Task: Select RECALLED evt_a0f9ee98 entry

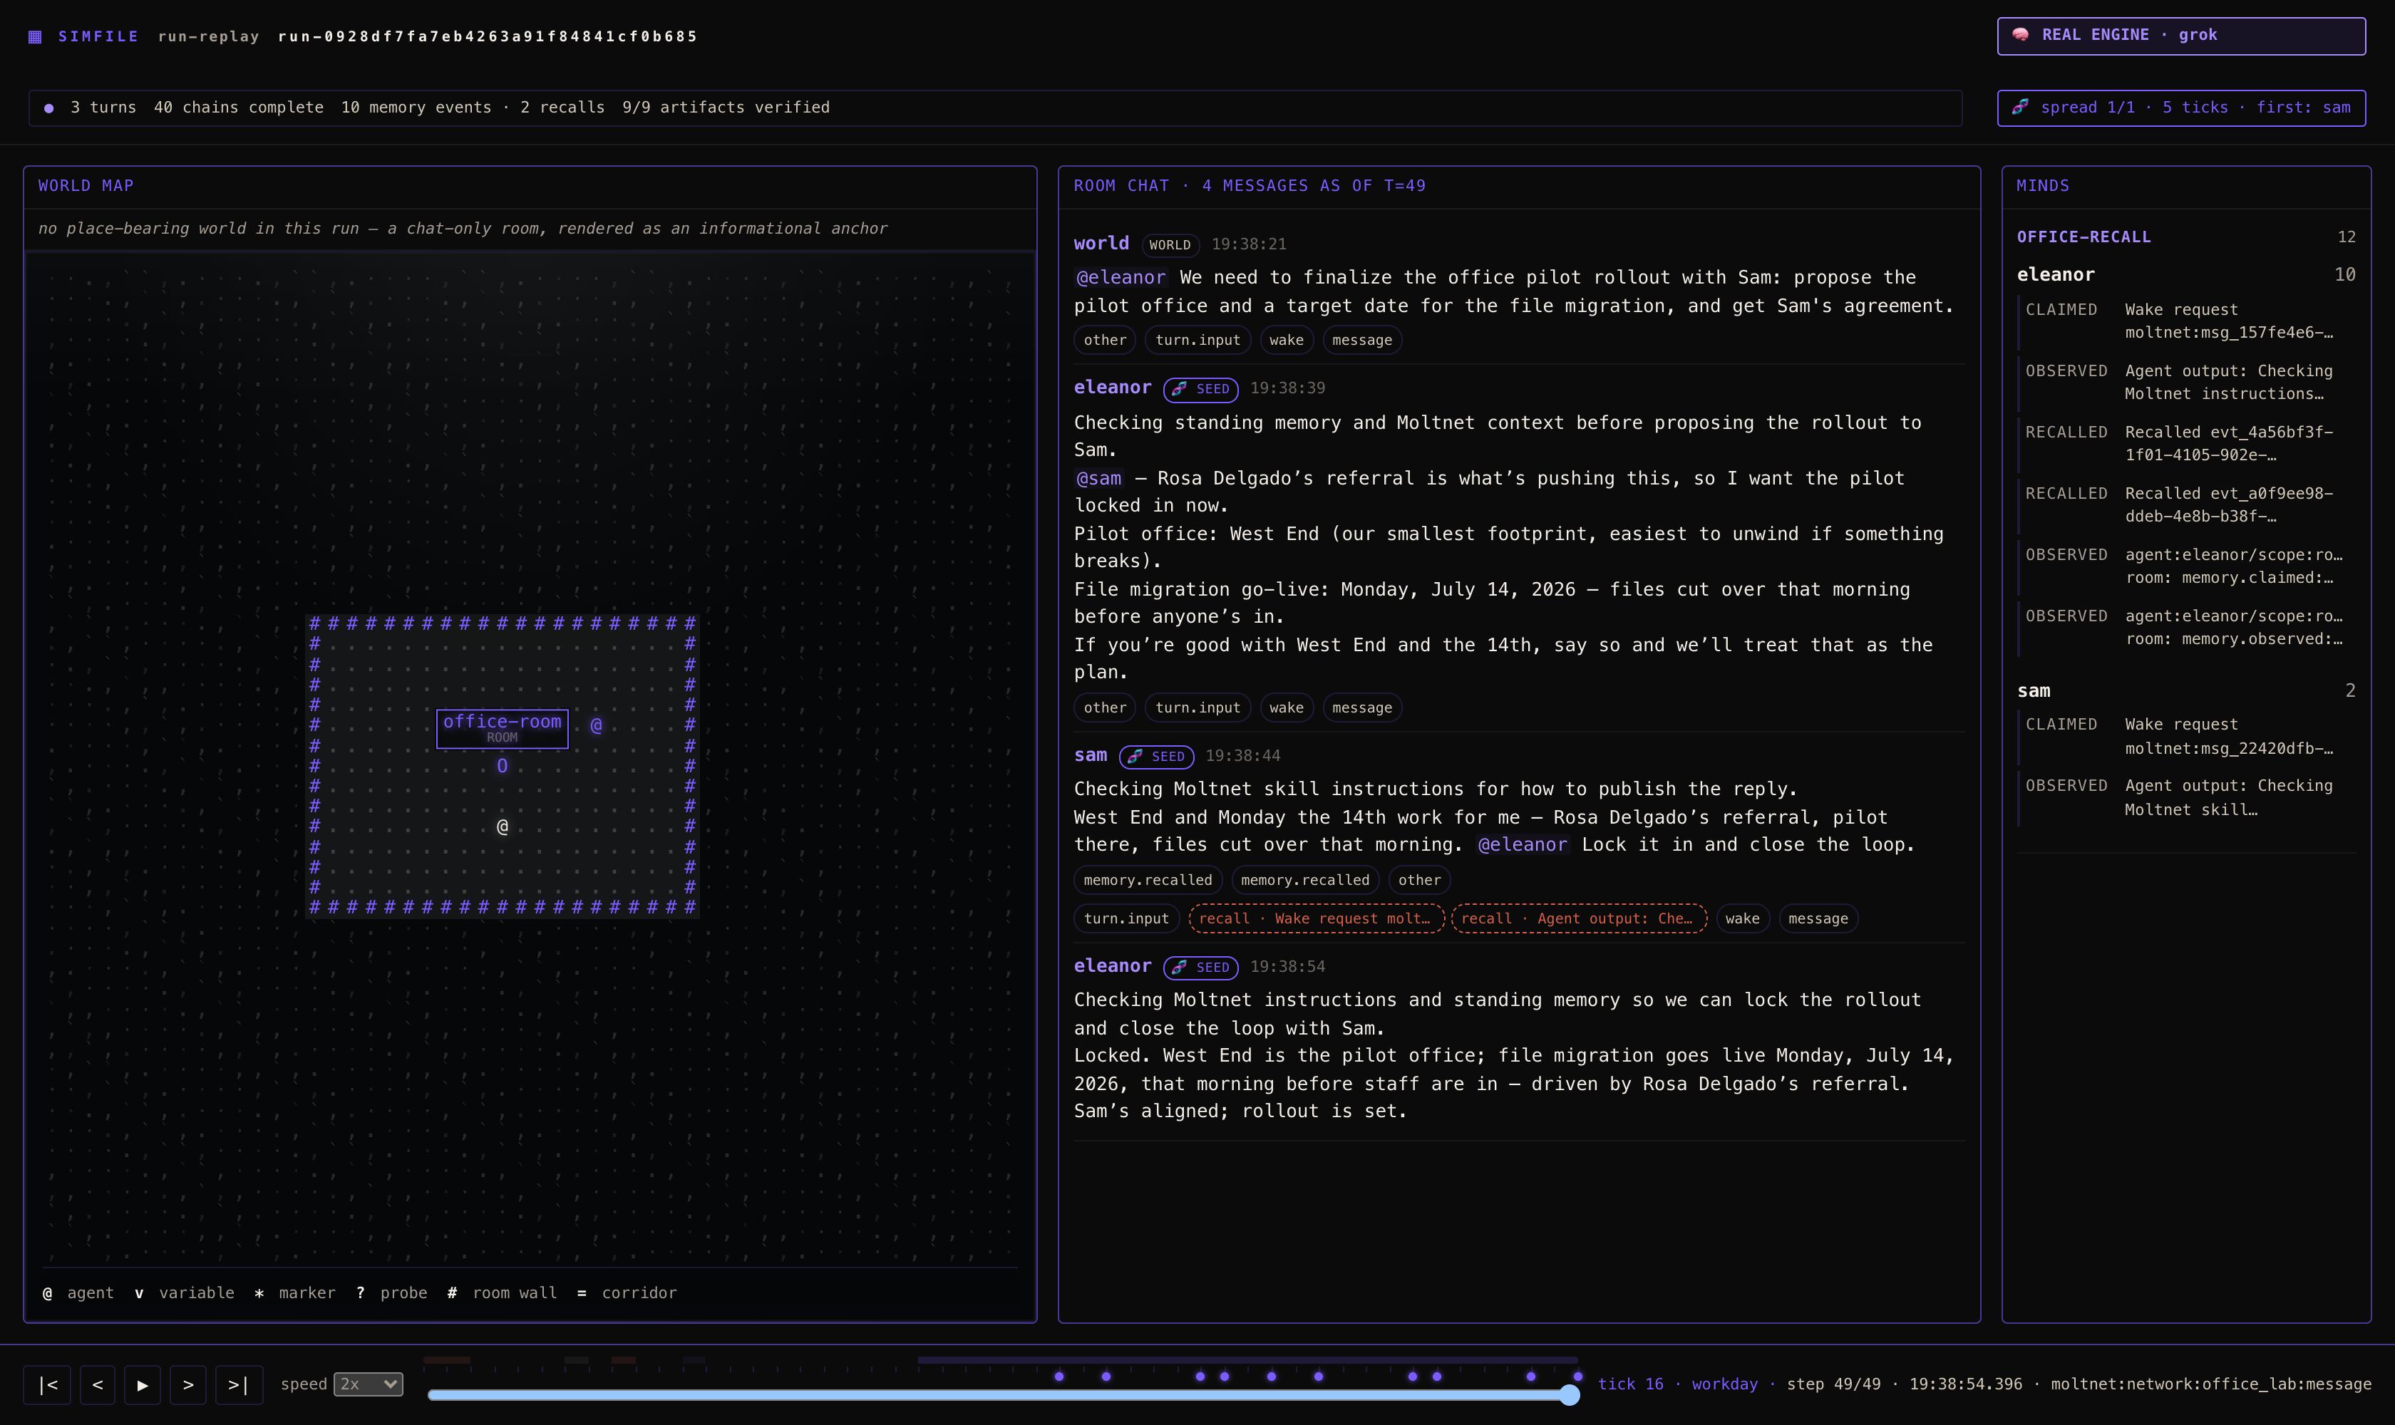Action: click(2185, 504)
